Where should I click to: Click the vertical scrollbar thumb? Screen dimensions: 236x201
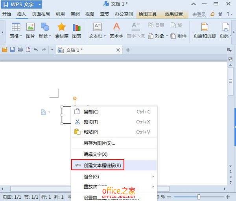pos(230,81)
